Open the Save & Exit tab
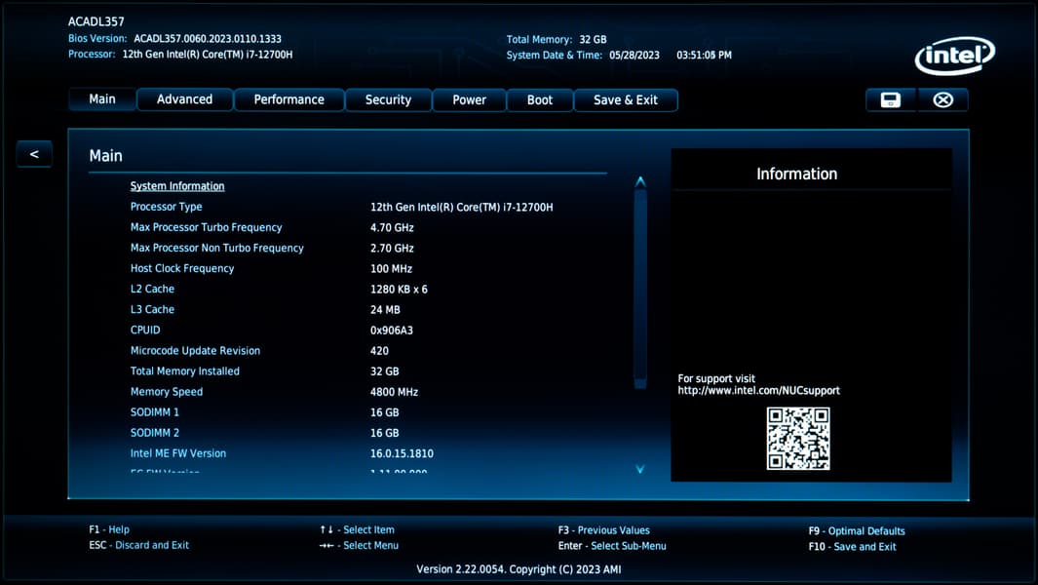Viewport: 1038px width, 585px height. pos(626,100)
